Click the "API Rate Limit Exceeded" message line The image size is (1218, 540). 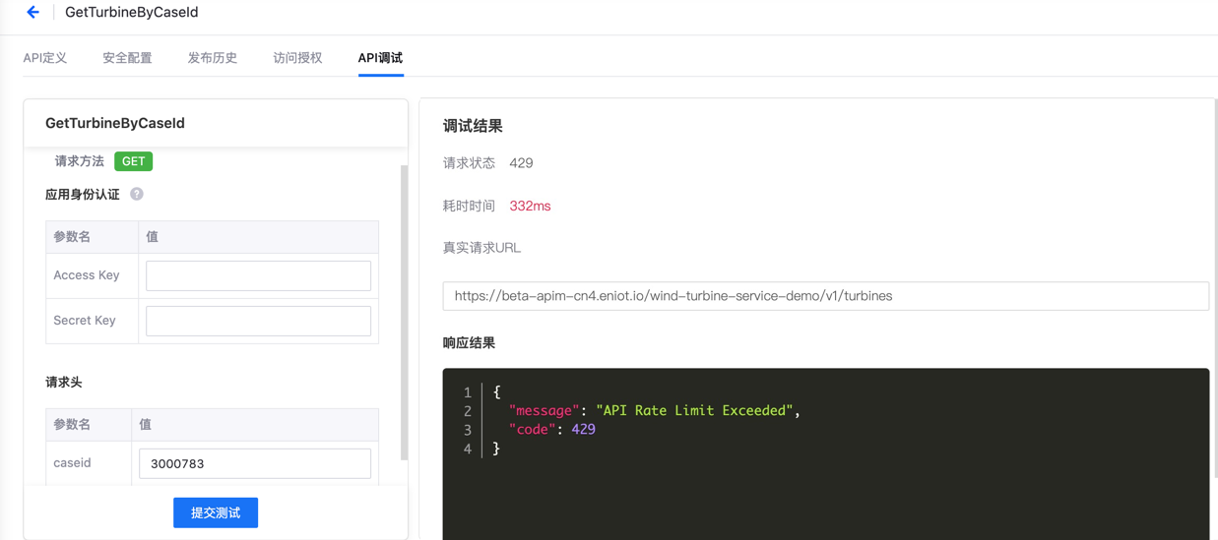(654, 410)
